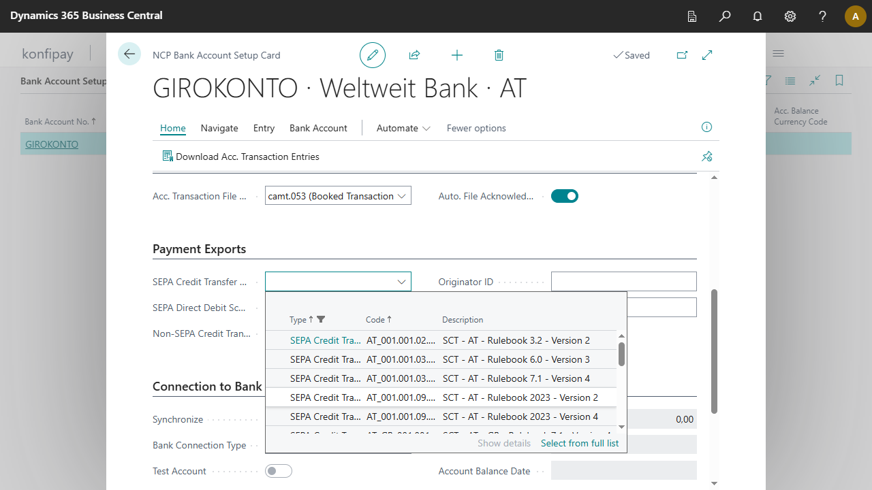
Task: Click Connection to Bank section heading
Action: (x=207, y=387)
